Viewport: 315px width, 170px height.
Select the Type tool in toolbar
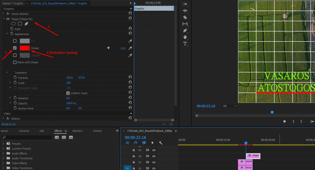point(185,44)
